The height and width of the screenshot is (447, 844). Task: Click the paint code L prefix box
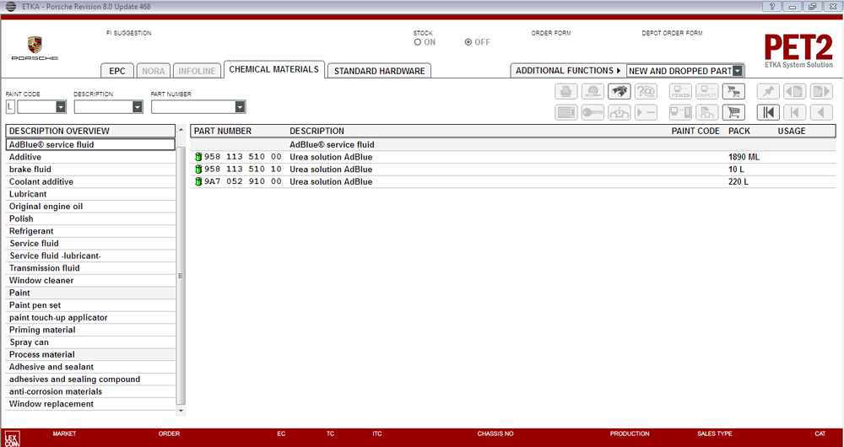pyautogui.click(x=10, y=108)
